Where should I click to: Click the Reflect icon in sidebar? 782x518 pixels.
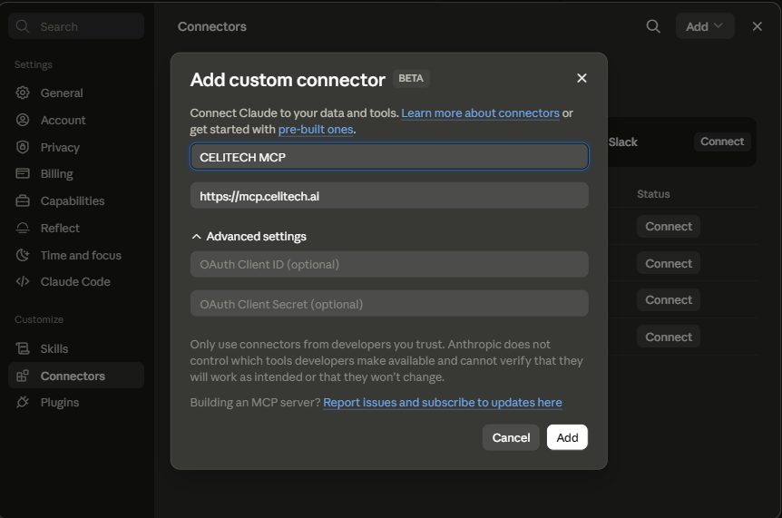click(x=23, y=228)
